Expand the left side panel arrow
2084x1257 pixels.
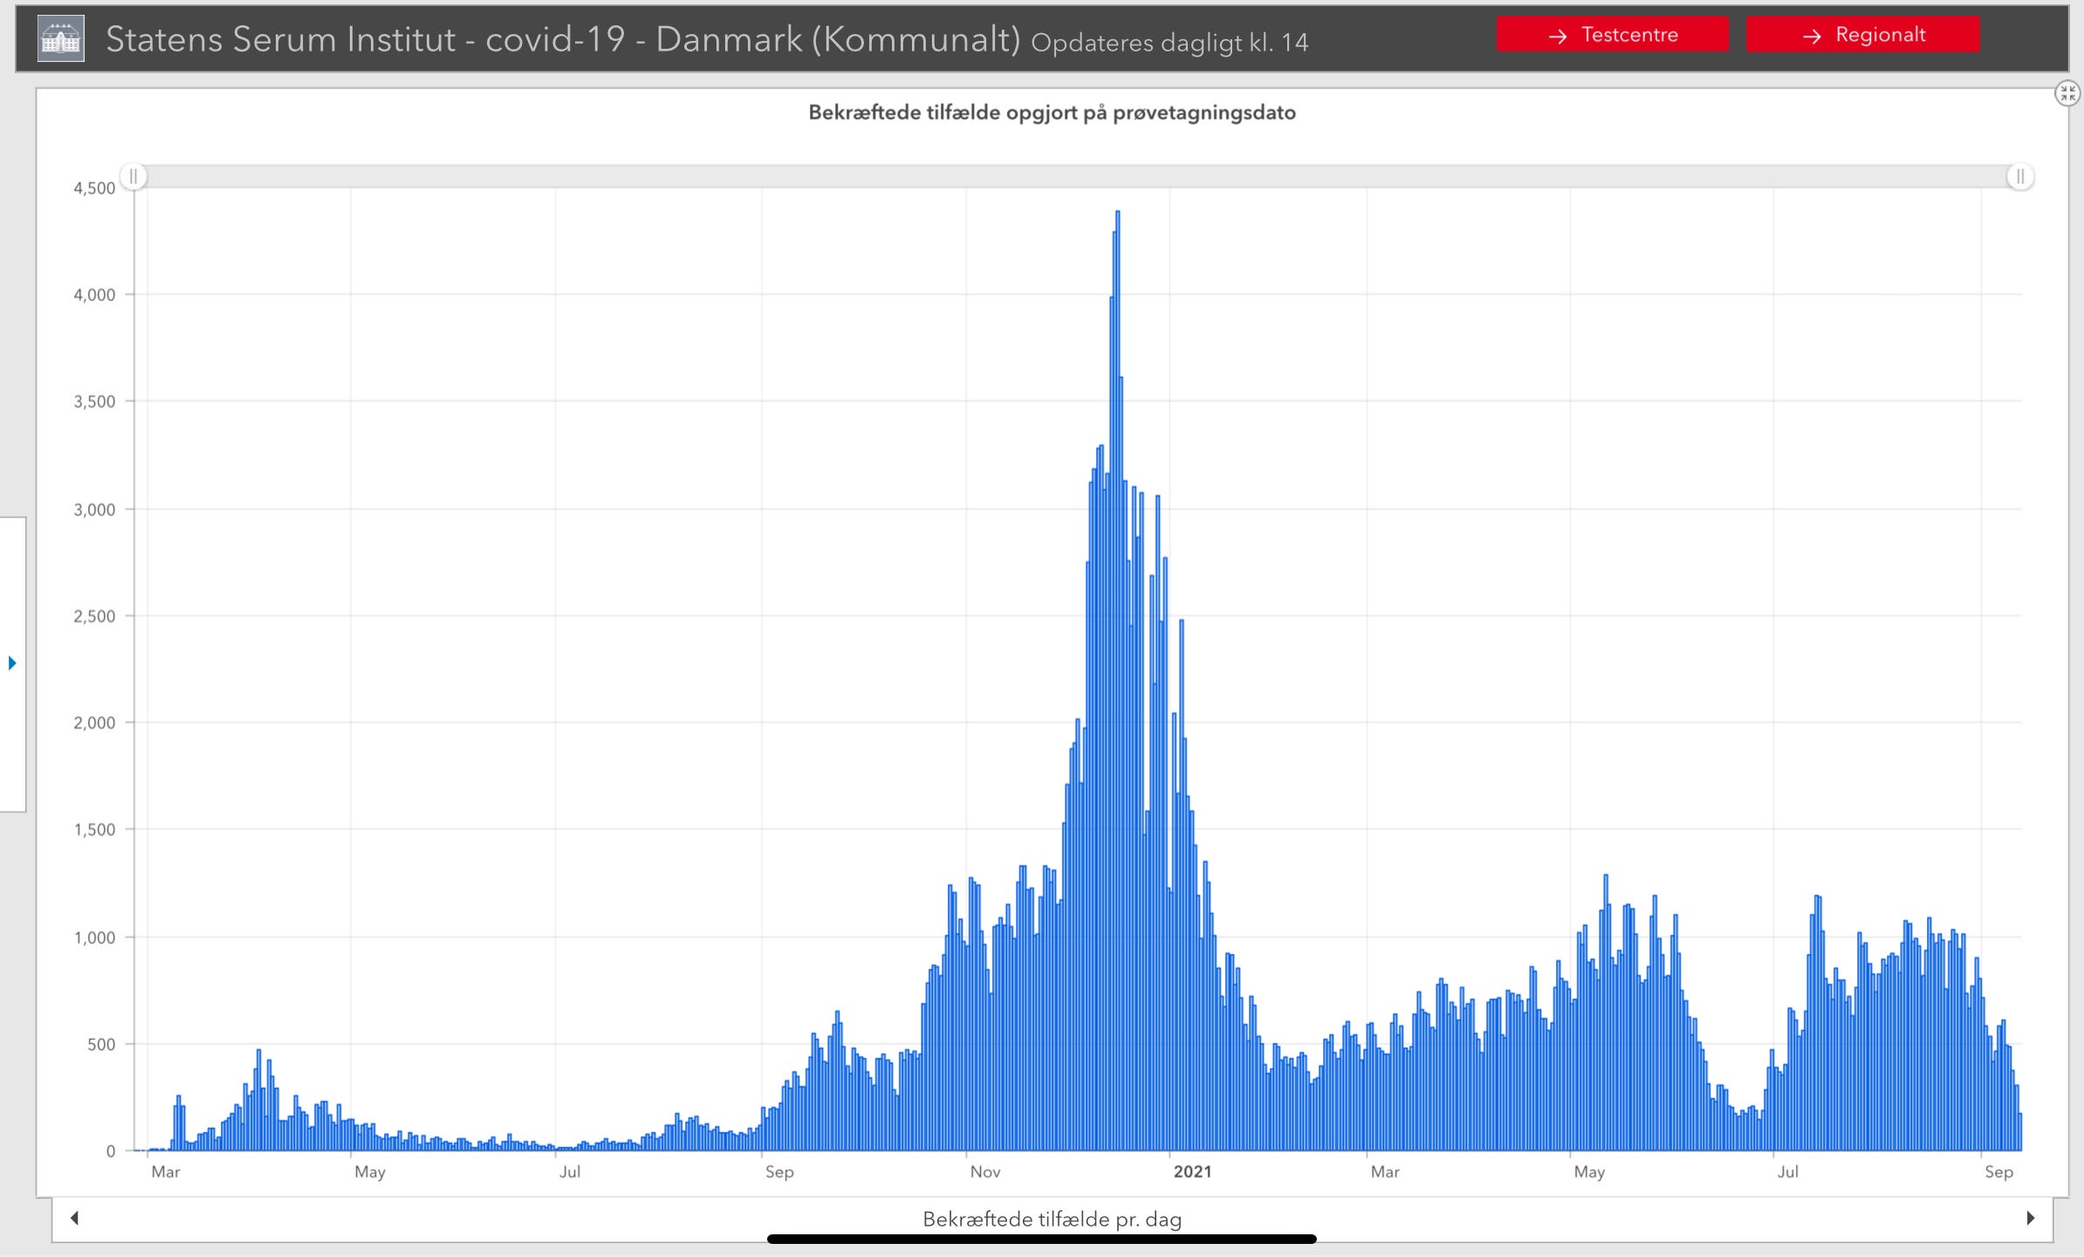[x=12, y=663]
